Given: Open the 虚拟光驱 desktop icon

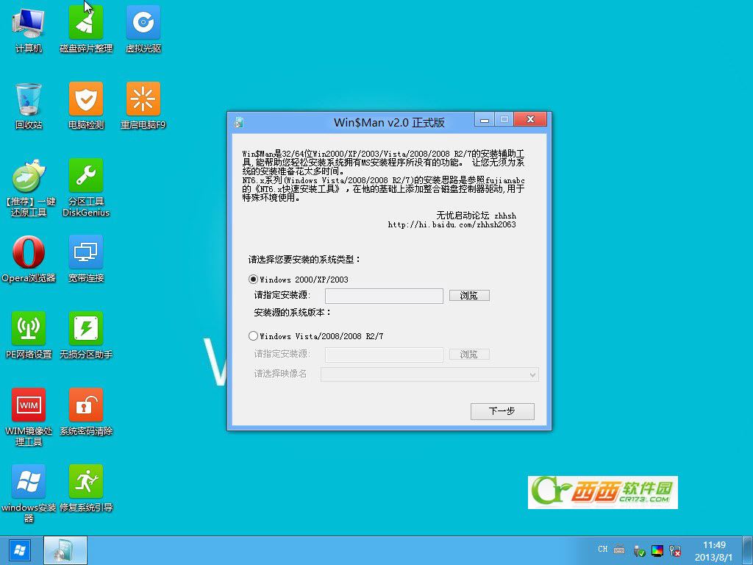Looking at the screenshot, I should click(143, 29).
